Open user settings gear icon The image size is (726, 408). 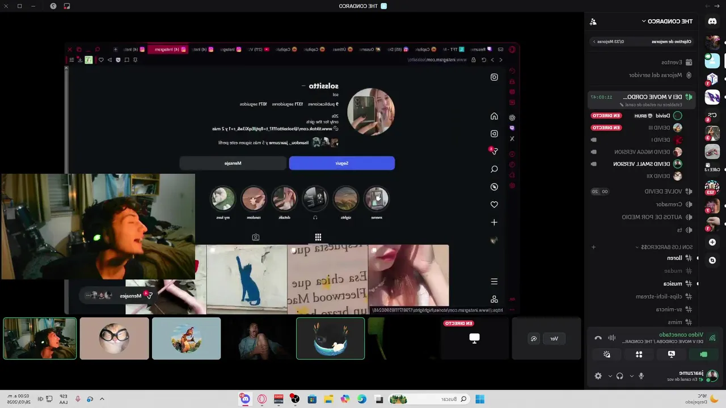598,376
